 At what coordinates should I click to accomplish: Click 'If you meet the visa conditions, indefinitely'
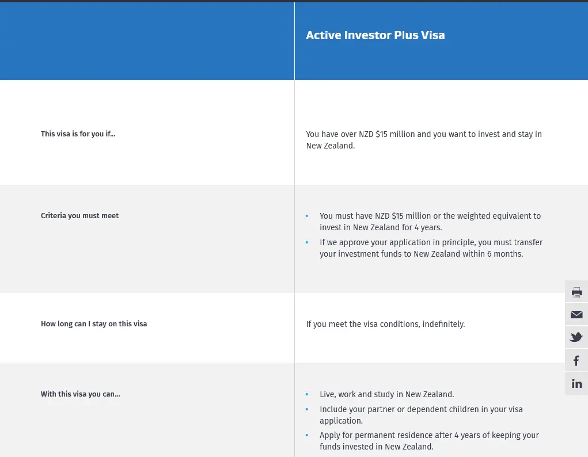click(385, 324)
